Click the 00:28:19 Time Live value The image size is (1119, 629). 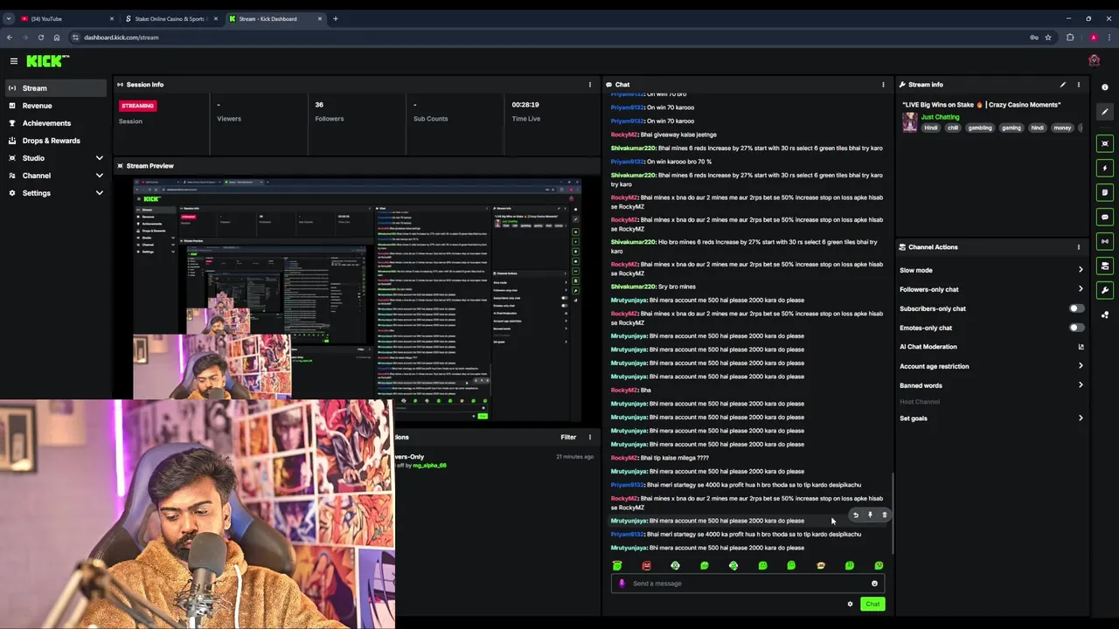525,105
